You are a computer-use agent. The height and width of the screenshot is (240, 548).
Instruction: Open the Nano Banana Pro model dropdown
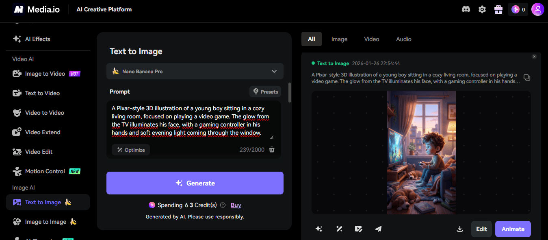[195, 71]
